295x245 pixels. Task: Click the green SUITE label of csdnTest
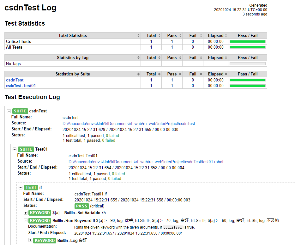pyautogui.click(x=20, y=111)
